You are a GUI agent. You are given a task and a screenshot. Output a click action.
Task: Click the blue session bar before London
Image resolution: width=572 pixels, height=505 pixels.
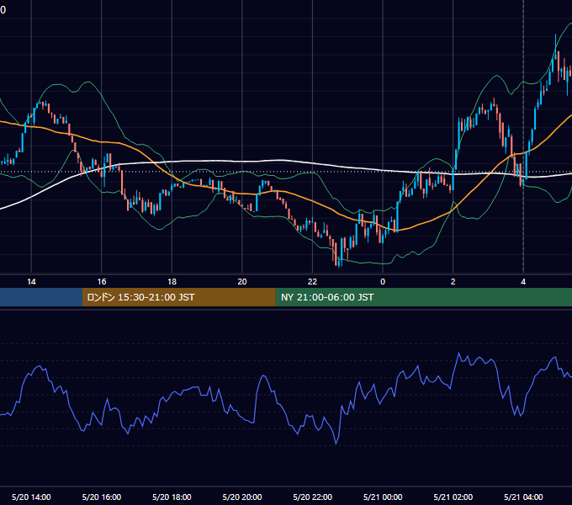coord(41,297)
